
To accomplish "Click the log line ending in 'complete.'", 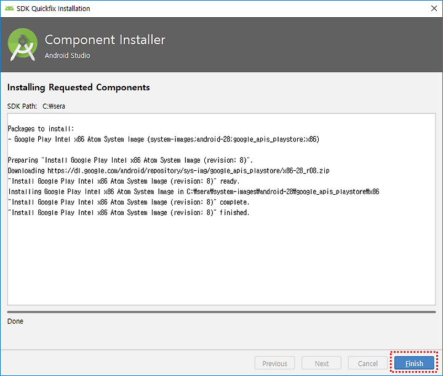I will tap(129, 202).
